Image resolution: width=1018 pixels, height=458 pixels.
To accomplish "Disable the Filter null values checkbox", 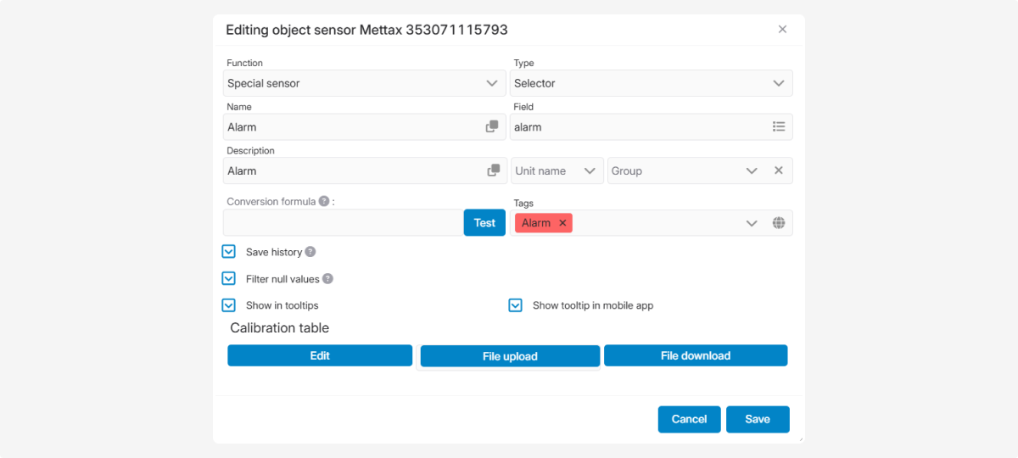I will 228,279.
